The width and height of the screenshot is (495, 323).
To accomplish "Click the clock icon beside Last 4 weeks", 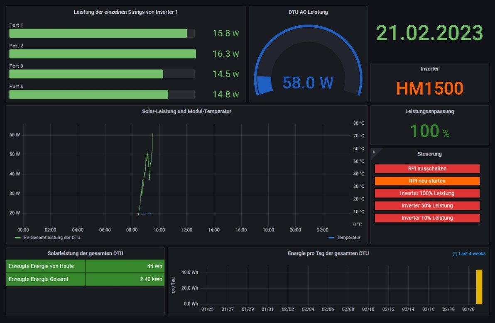I will pos(455,254).
